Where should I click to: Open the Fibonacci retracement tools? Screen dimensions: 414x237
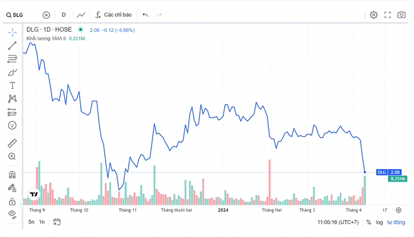tap(12, 59)
